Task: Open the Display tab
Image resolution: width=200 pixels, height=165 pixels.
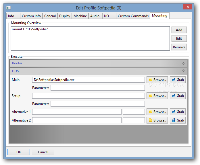Action: 65,16
